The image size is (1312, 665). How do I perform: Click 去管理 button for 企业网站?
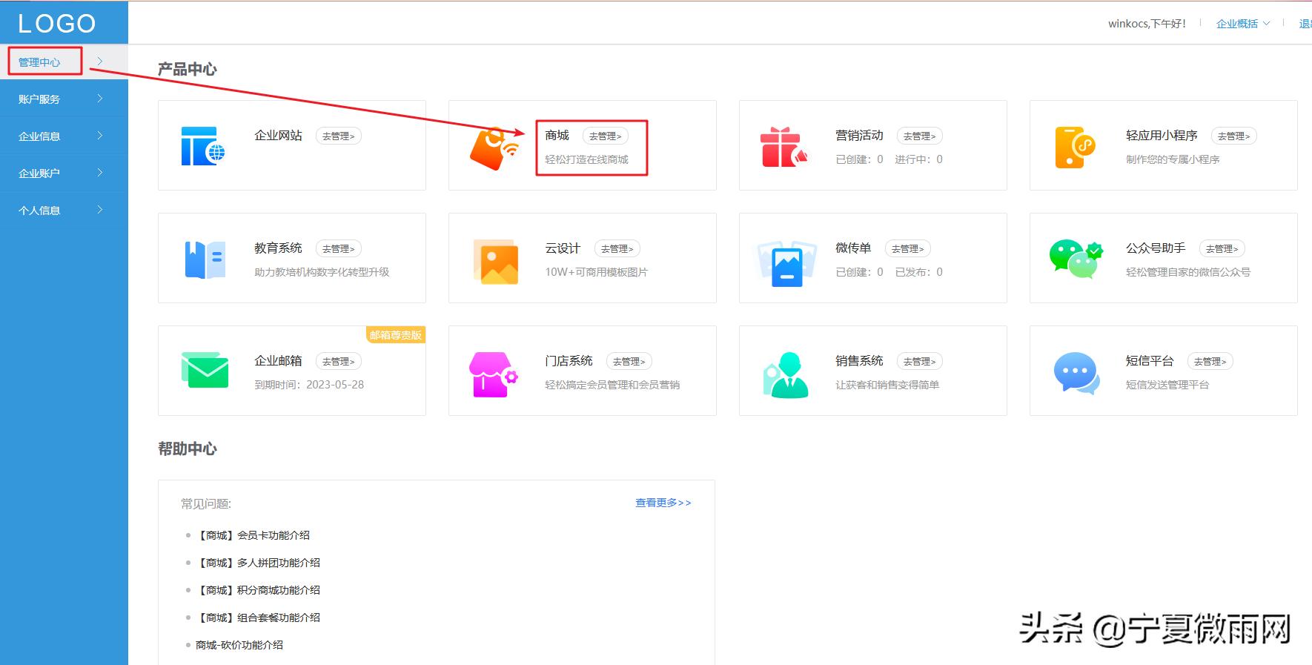(339, 136)
